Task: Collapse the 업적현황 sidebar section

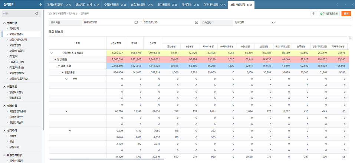Action: 4,23
